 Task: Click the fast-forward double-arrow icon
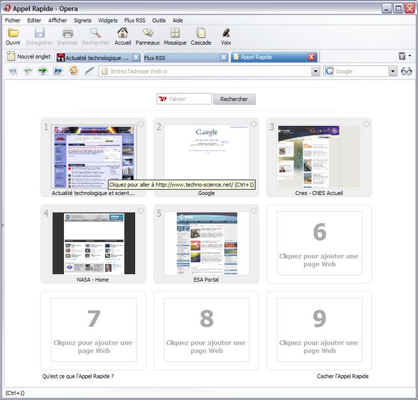(58, 71)
